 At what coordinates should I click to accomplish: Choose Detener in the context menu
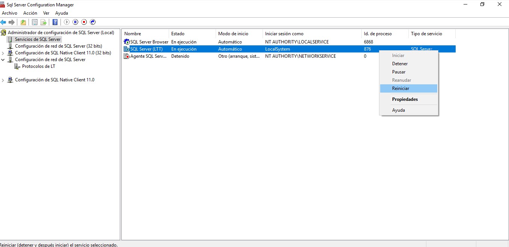tap(409, 64)
